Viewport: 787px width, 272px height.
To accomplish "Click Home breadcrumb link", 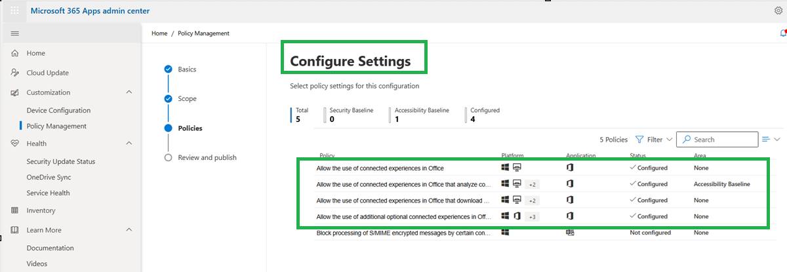I will (159, 33).
